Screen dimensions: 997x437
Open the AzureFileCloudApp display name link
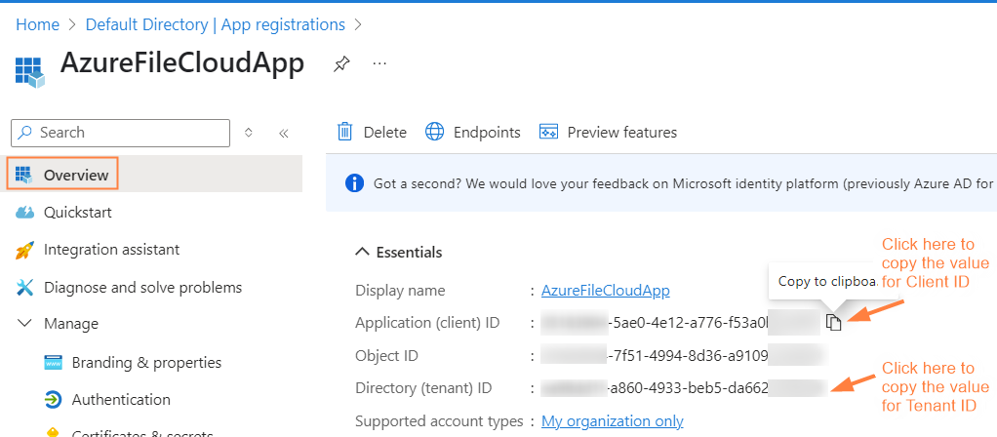coord(605,291)
